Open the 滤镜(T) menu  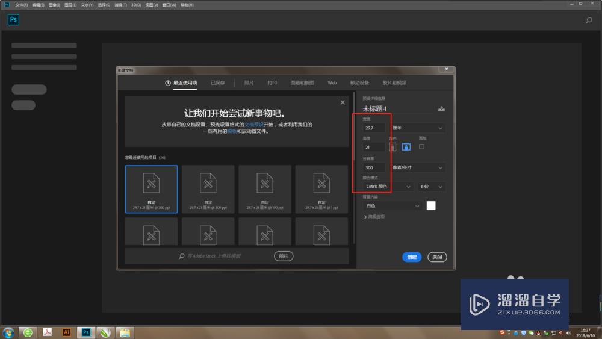120,5
